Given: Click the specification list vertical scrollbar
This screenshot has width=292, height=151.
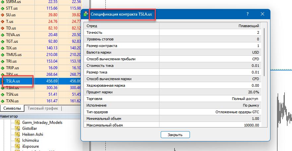Looking at the screenshot, I should (x=264, y=53).
